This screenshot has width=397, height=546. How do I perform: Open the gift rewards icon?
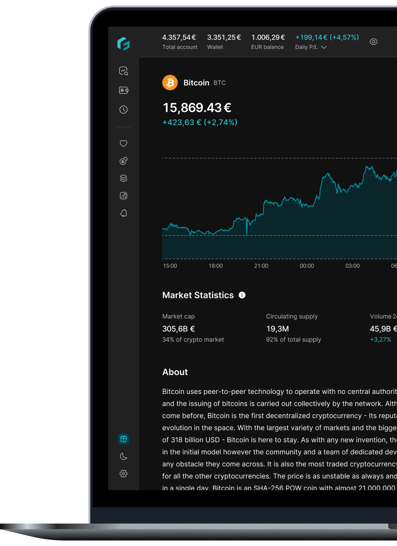(x=124, y=439)
